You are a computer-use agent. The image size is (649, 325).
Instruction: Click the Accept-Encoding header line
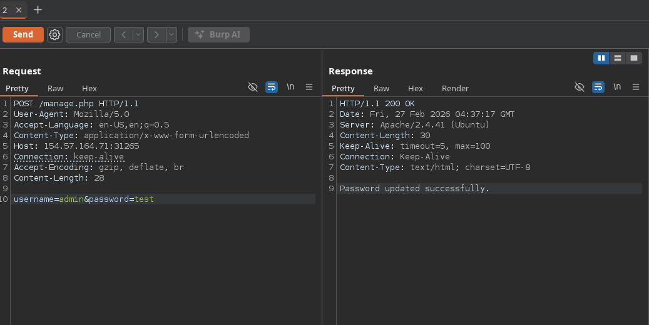(x=98, y=167)
